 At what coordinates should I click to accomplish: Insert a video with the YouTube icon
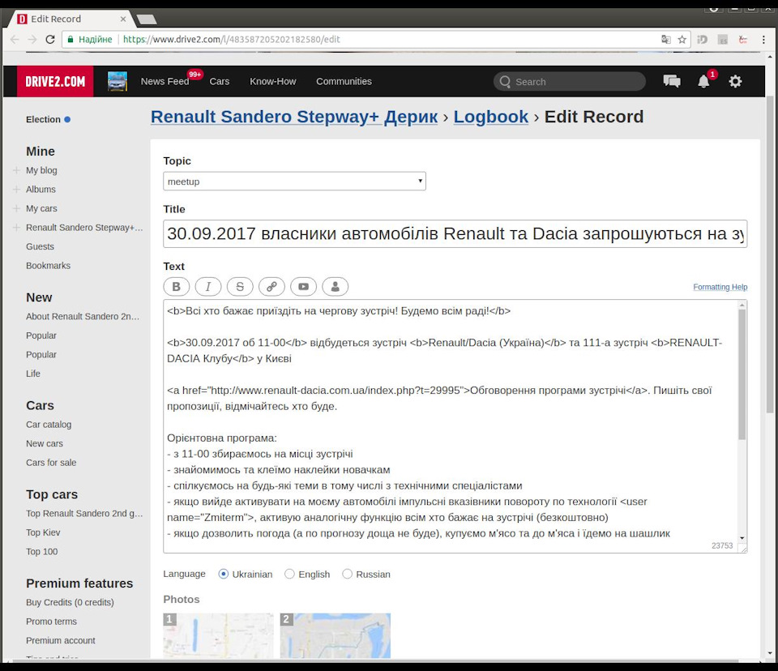303,286
